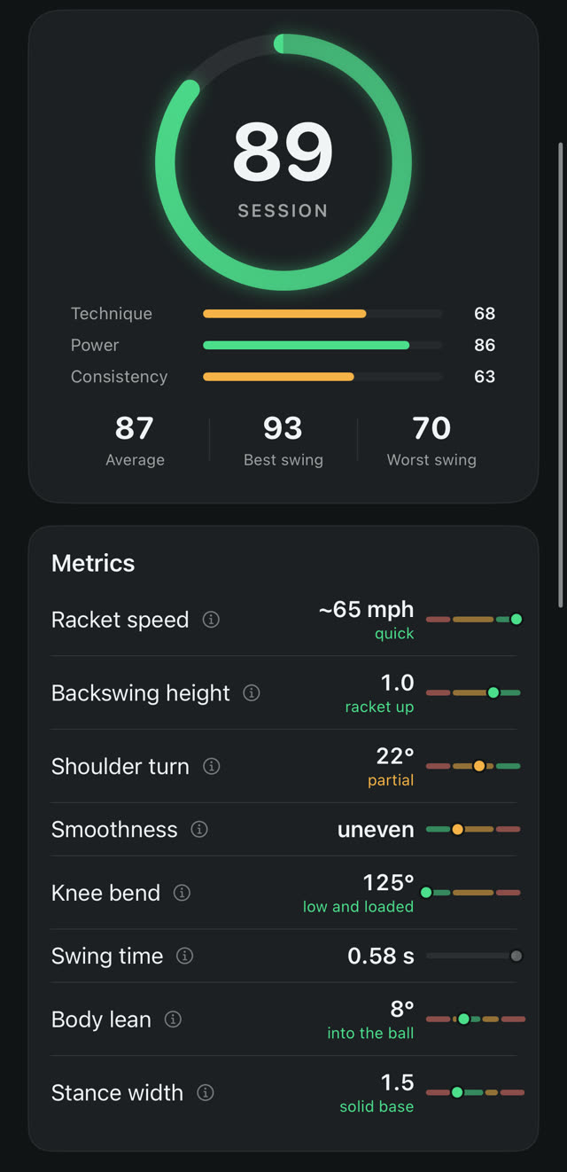Open the Worst swing 70 stat
The image size is (567, 1172).
pyautogui.click(x=431, y=441)
